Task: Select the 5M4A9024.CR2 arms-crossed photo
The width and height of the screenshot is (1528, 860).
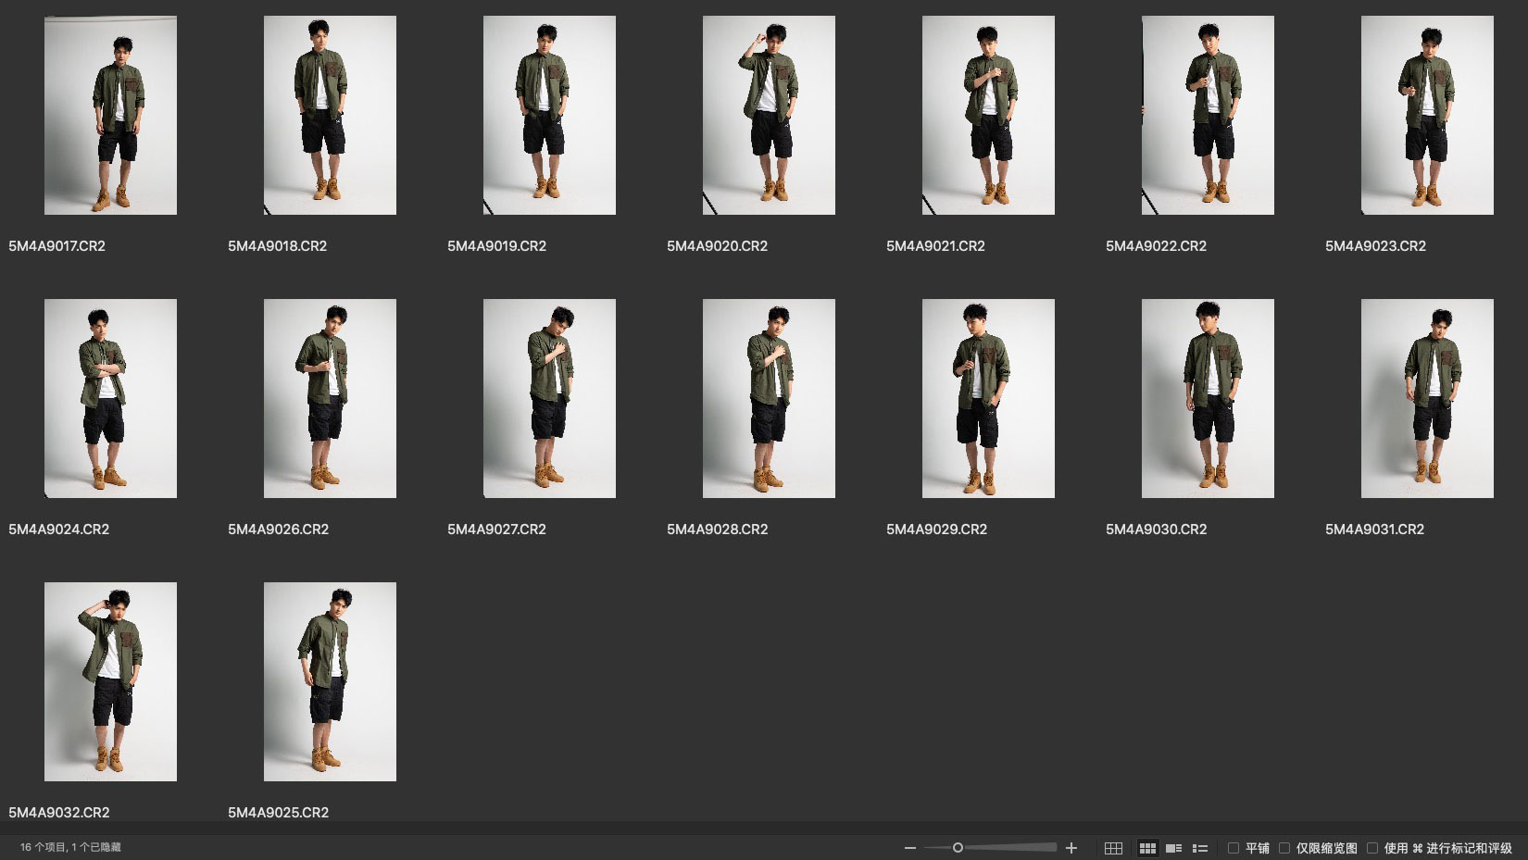Action: coord(110,399)
